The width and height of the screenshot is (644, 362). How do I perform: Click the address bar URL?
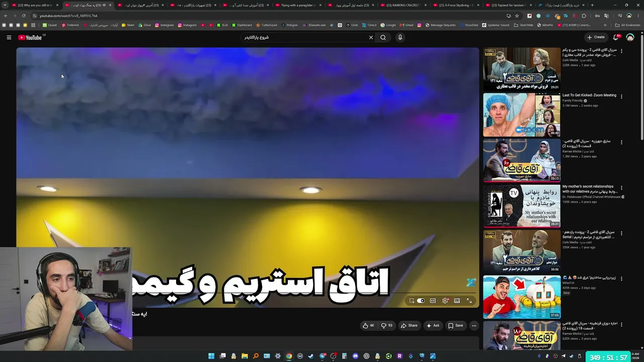68,16
